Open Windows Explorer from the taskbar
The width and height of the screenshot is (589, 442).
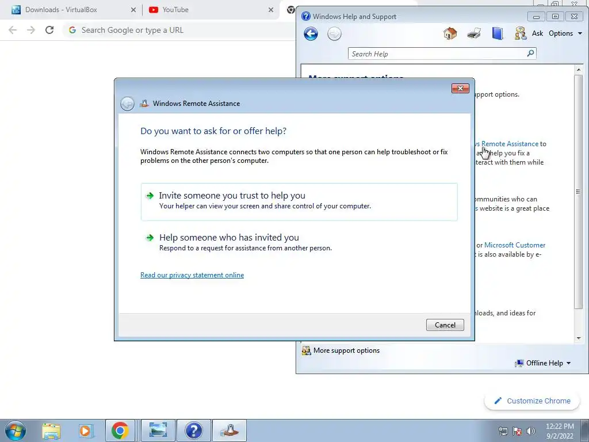(x=51, y=430)
